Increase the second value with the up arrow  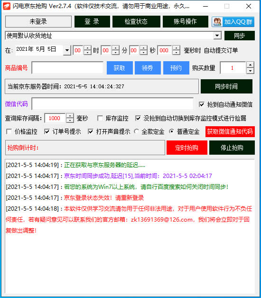click(x=143, y=48)
